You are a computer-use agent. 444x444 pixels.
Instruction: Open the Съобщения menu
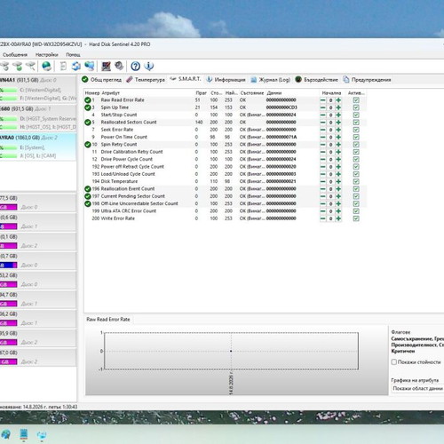[x=15, y=55]
